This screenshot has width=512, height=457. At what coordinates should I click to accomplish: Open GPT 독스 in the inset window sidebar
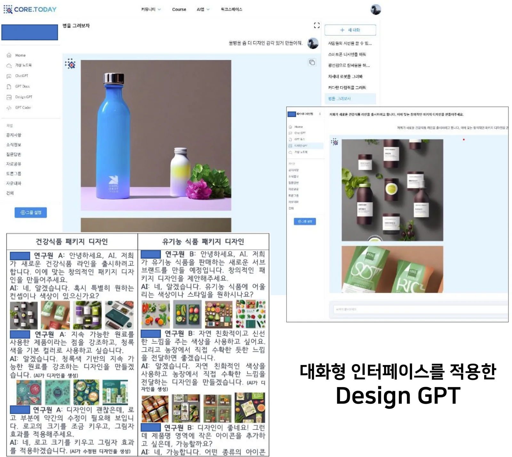click(x=297, y=139)
